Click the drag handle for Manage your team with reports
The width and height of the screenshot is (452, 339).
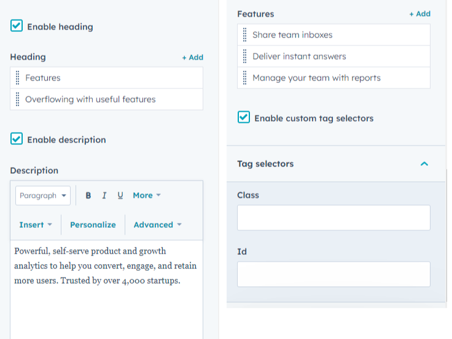coord(245,78)
